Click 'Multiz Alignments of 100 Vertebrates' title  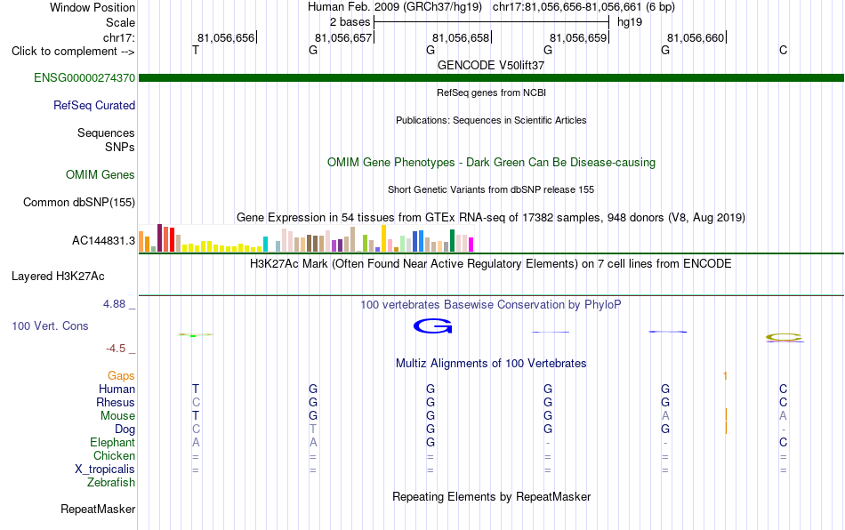(491, 363)
